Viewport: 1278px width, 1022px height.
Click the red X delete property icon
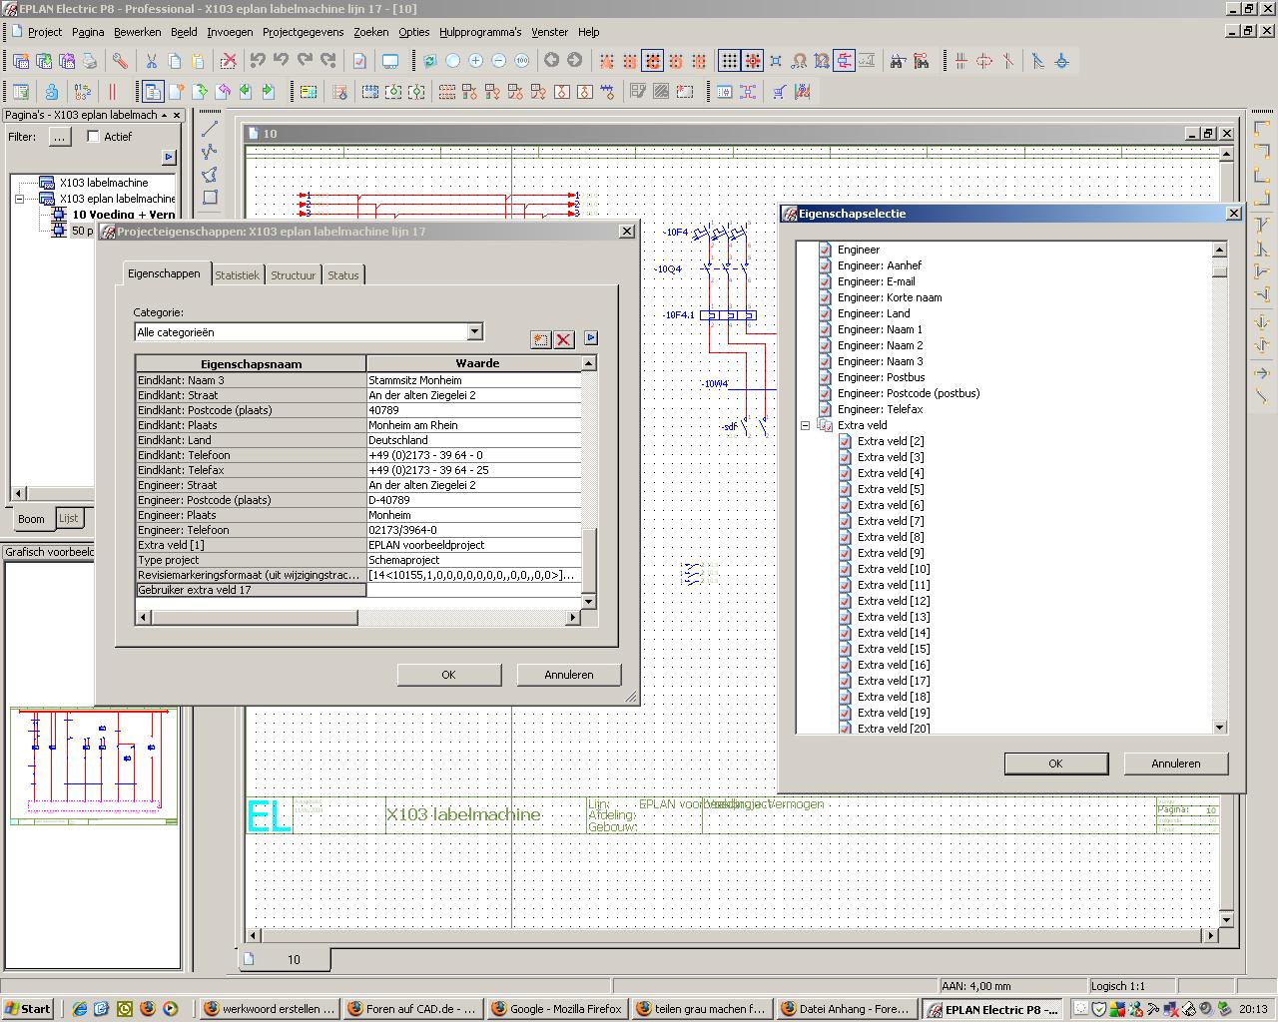click(563, 339)
